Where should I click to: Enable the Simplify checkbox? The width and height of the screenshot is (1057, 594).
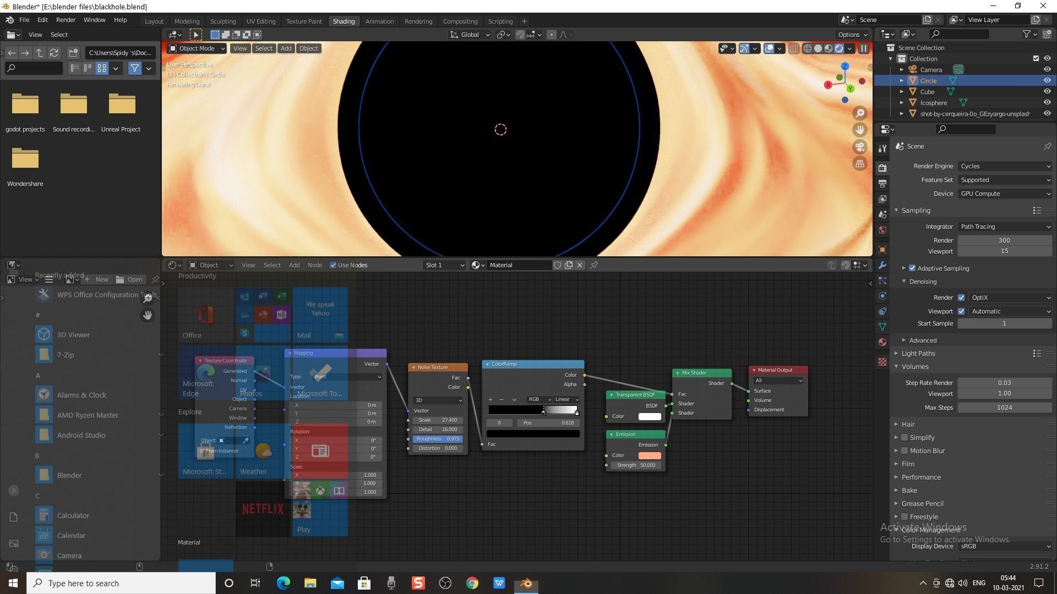(x=905, y=438)
